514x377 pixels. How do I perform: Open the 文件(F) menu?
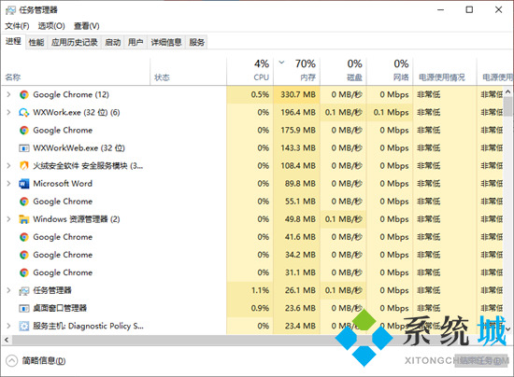tap(18, 26)
